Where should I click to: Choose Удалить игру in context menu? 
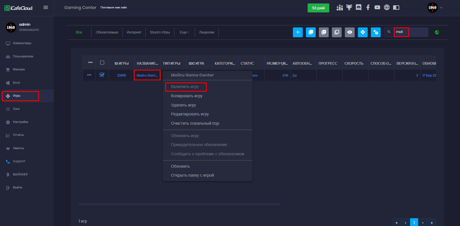coord(184,105)
